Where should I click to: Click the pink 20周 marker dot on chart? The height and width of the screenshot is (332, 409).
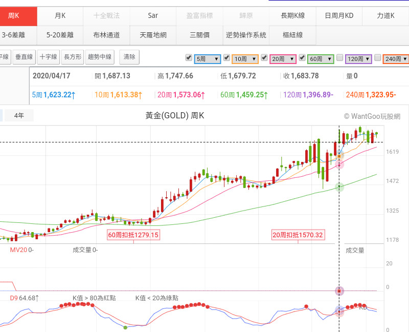pyautogui.click(x=339, y=164)
